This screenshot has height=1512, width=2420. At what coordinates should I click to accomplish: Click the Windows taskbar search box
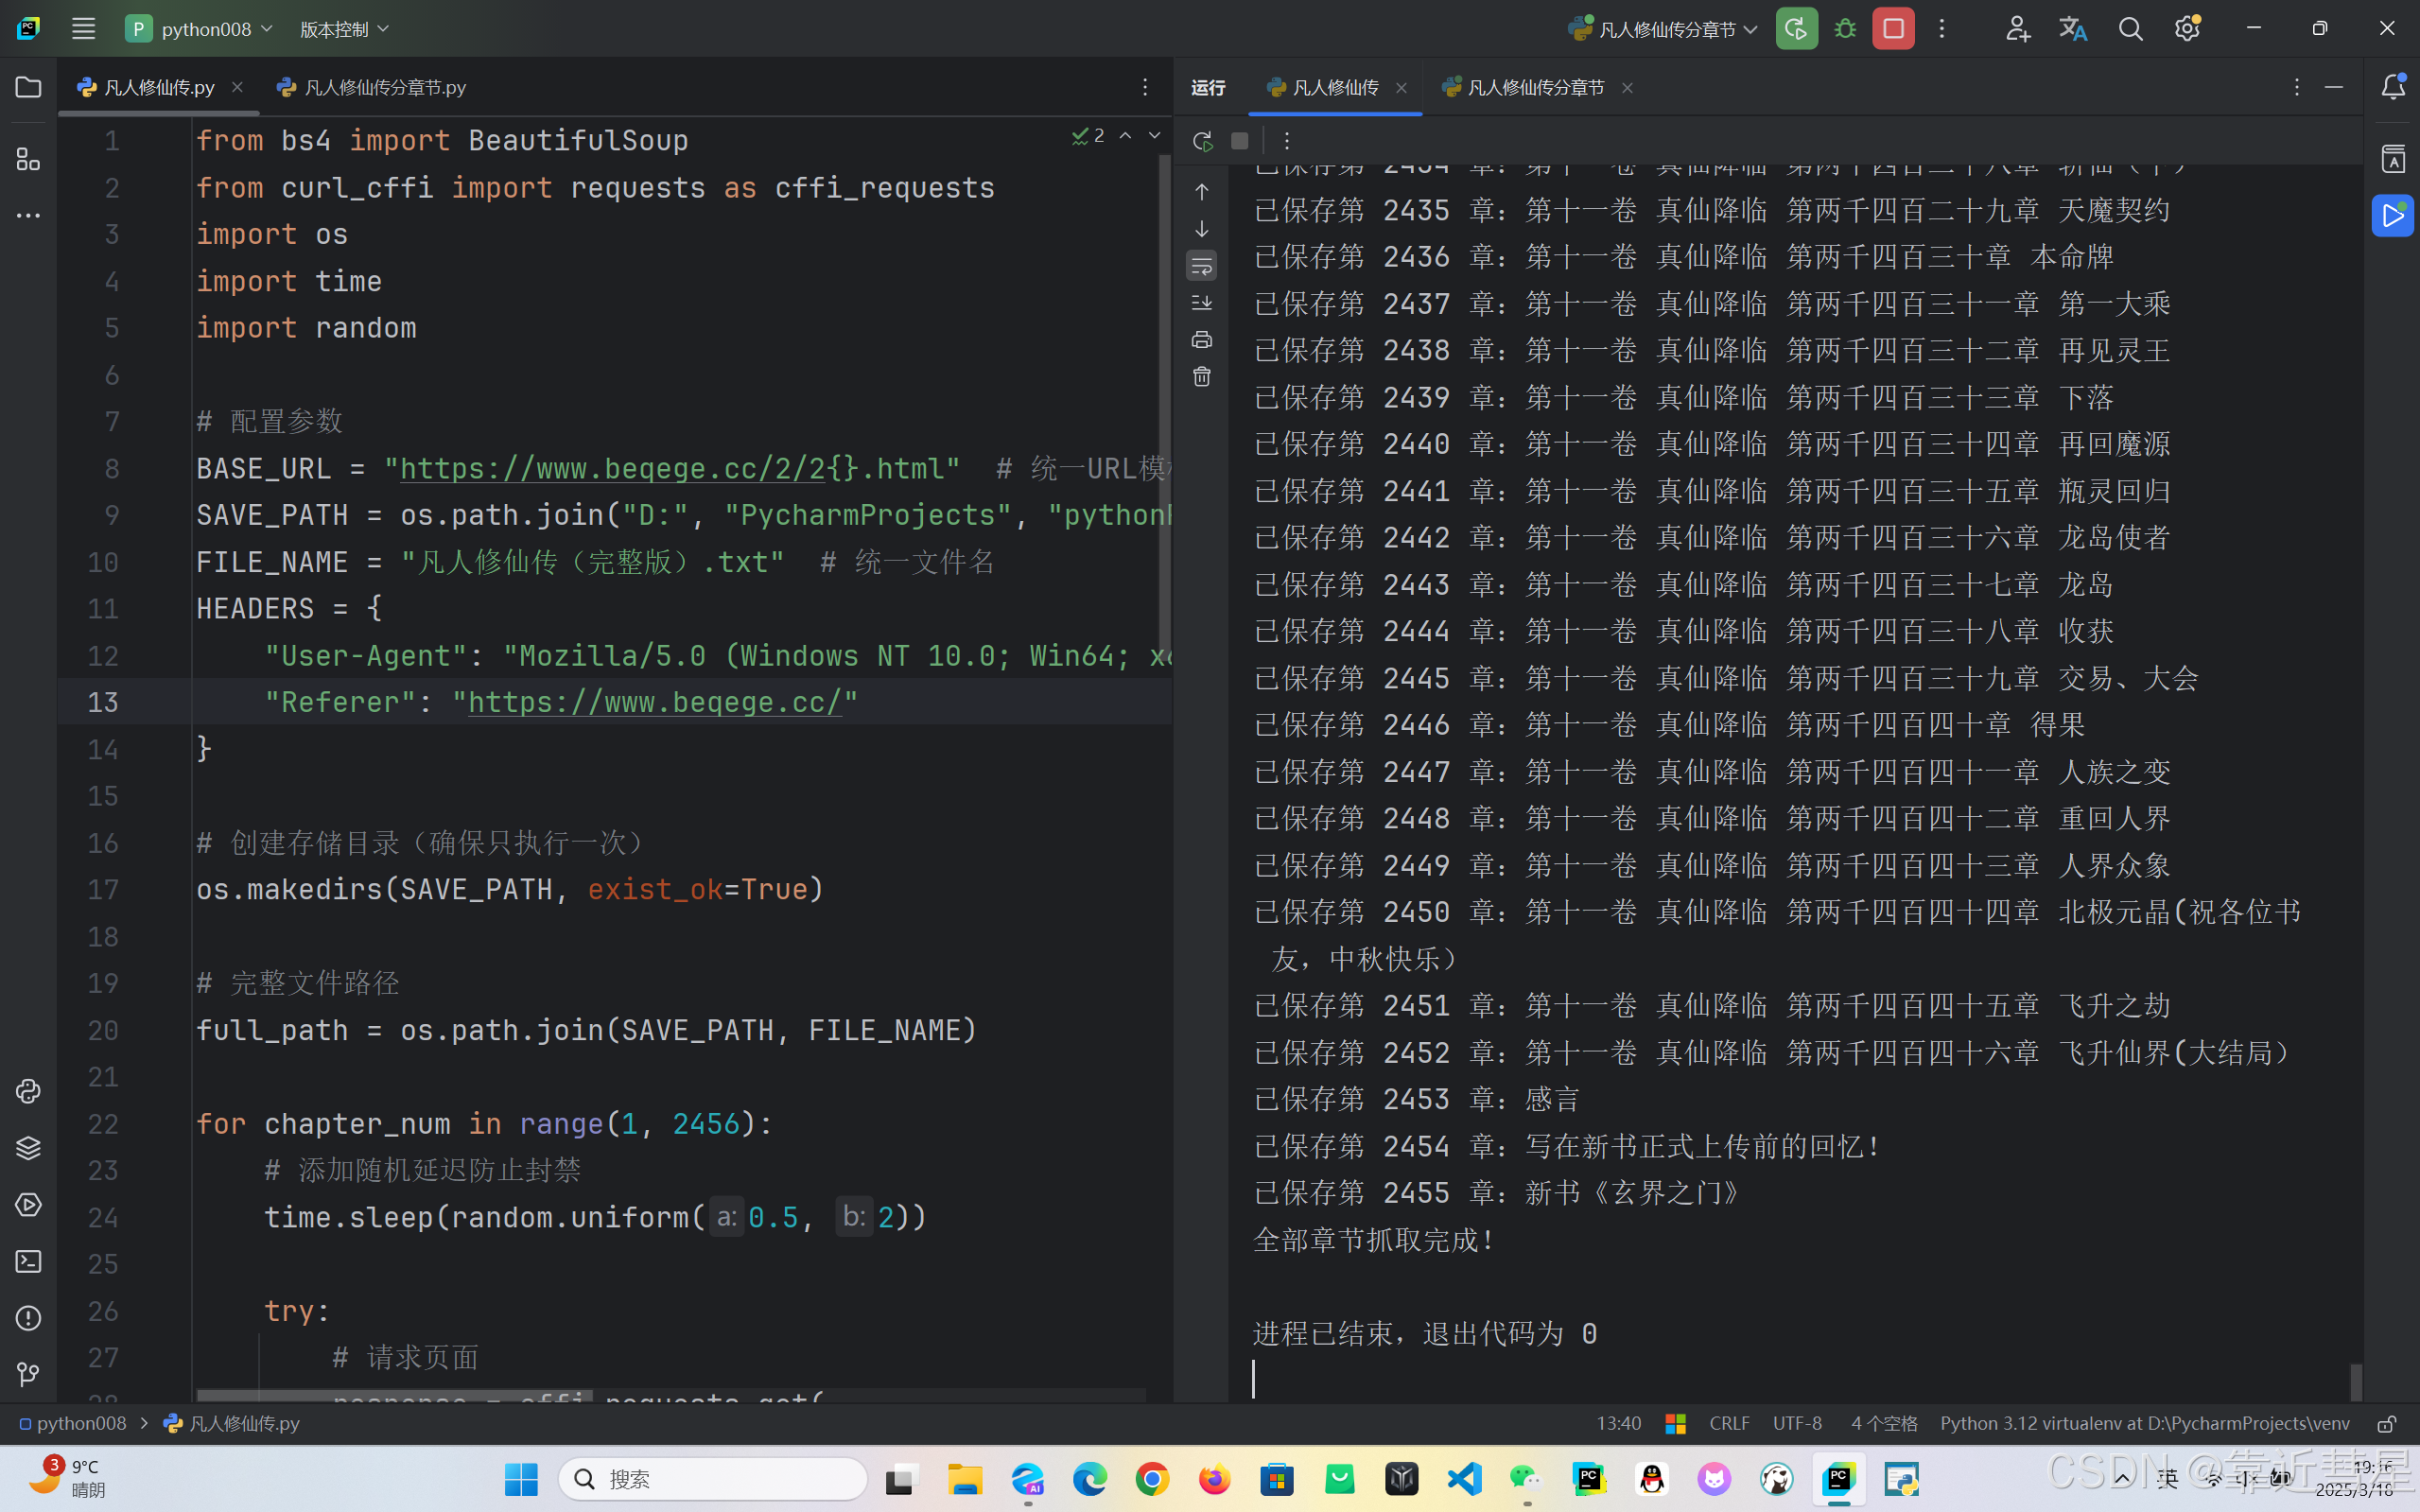pos(713,1479)
